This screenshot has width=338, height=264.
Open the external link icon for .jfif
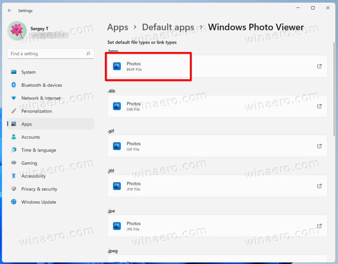click(x=319, y=186)
